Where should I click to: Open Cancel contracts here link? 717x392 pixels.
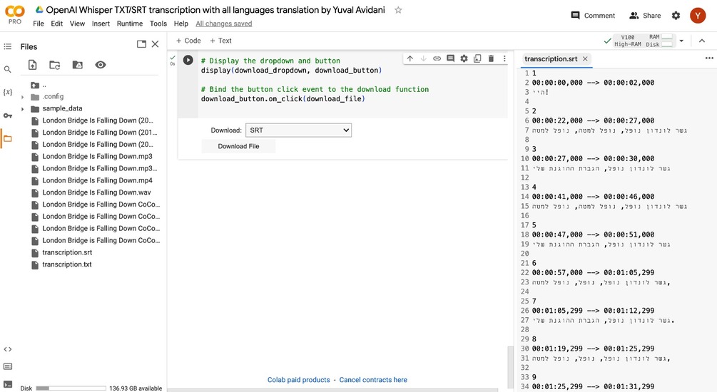373,380
